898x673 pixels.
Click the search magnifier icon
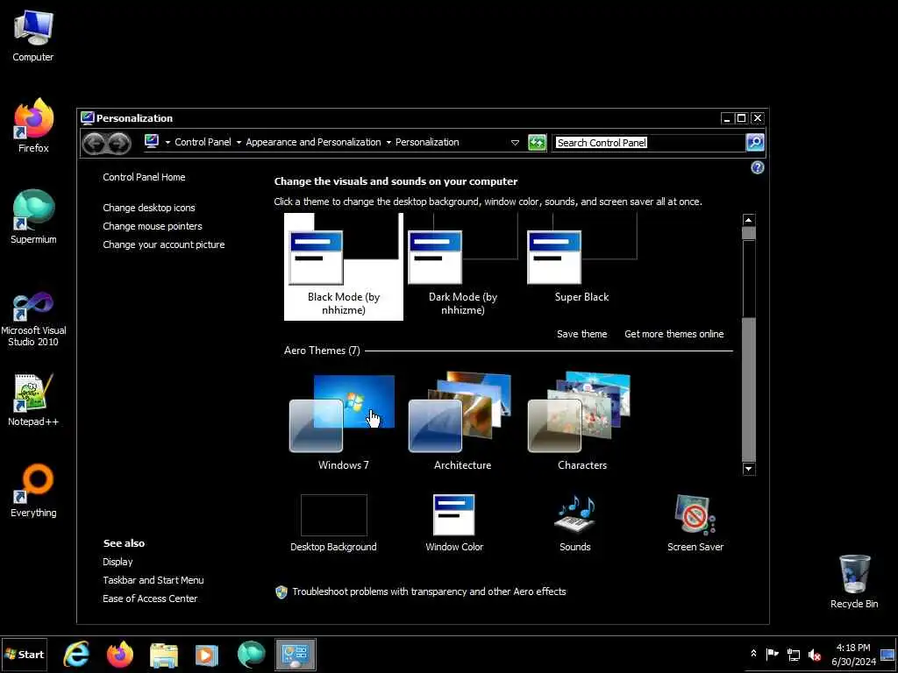755,143
